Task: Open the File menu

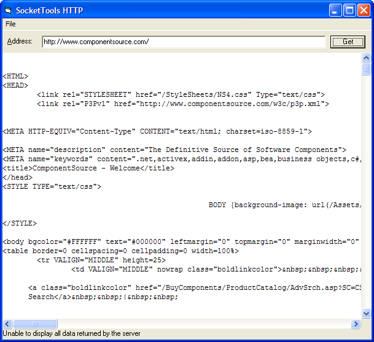Action: (x=10, y=24)
